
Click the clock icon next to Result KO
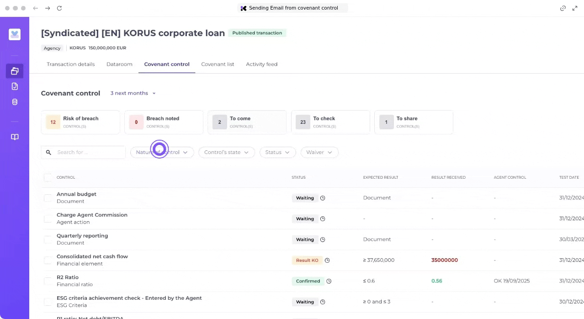[327, 261]
